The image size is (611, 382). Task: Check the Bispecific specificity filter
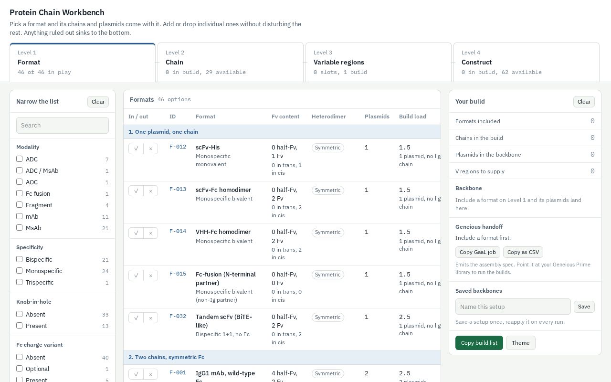[19, 259]
